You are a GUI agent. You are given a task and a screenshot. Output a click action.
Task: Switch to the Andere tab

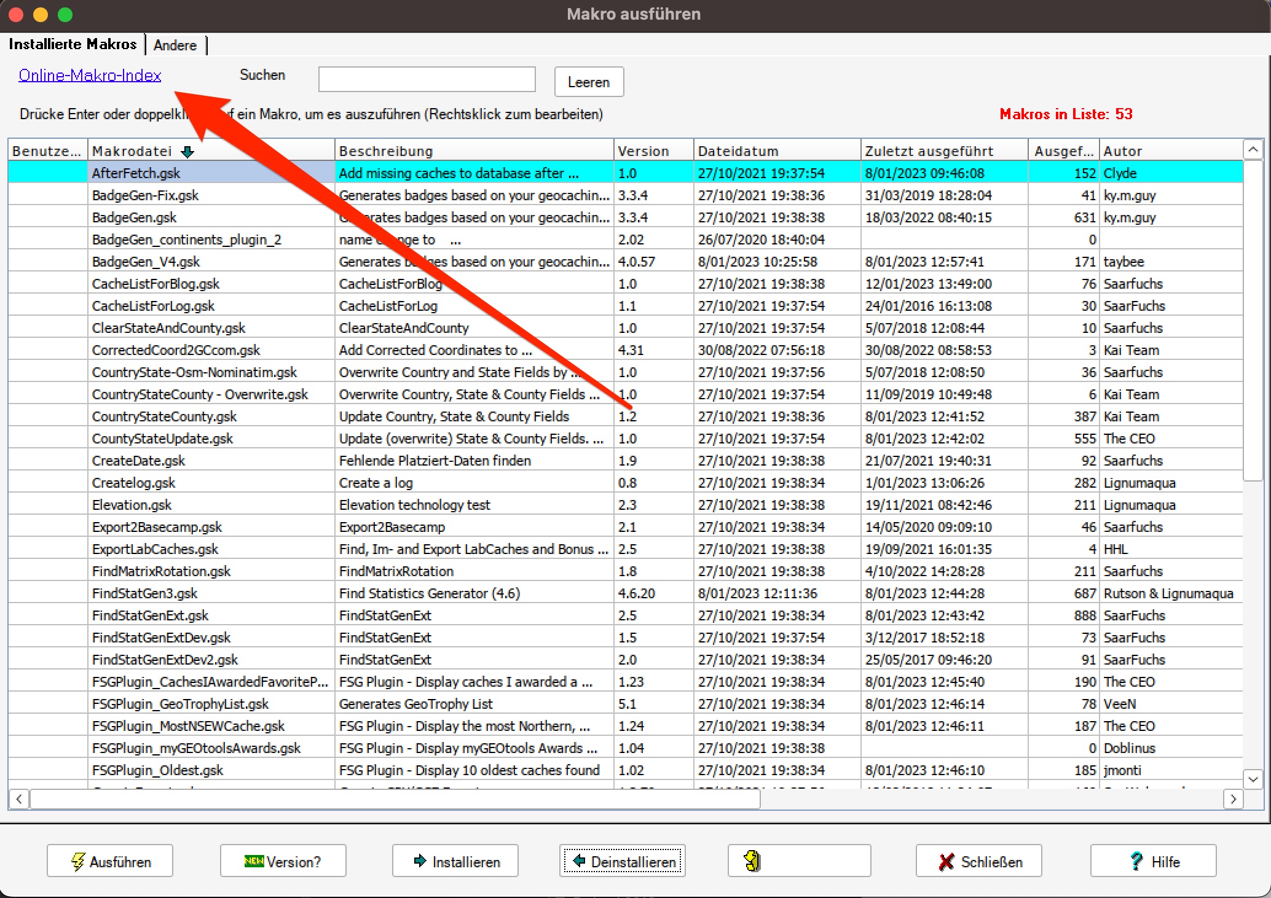click(x=175, y=45)
